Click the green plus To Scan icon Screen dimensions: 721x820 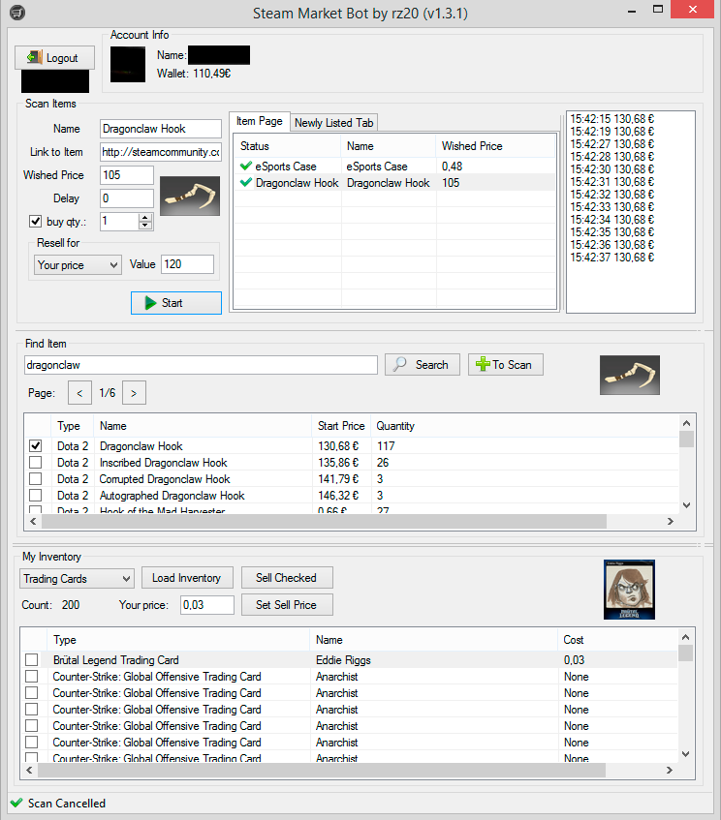pos(483,365)
